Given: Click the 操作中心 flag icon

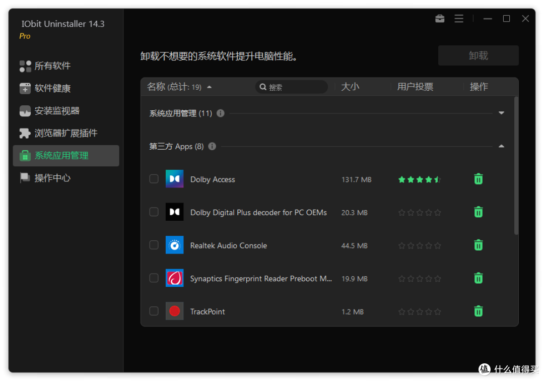Looking at the screenshot, I should (x=25, y=178).
